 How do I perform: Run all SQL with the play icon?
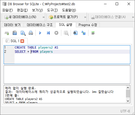(40, 33)
